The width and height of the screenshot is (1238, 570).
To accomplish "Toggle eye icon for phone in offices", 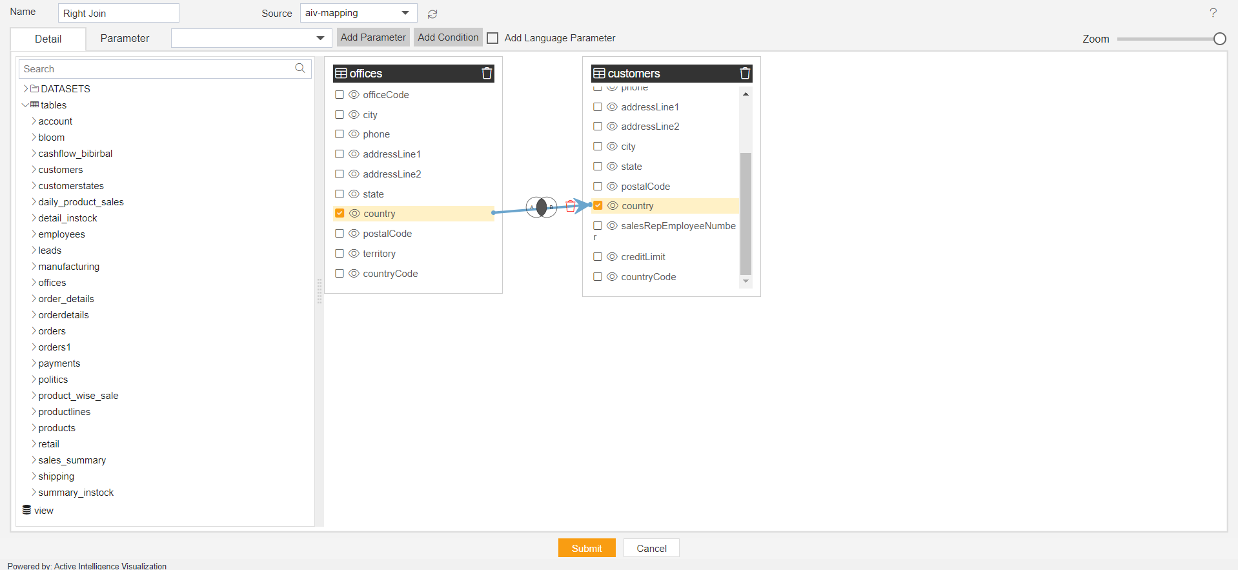I will click(354, 134).
